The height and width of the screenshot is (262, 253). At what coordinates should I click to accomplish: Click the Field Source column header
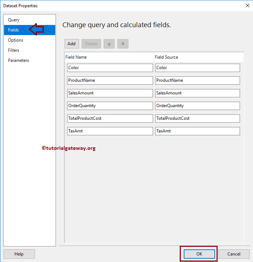(x=166, y=57)
